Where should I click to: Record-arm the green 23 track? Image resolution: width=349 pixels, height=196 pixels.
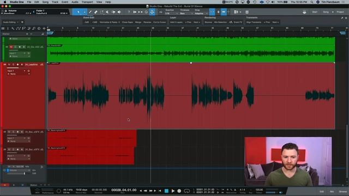[x=20, y=47]
